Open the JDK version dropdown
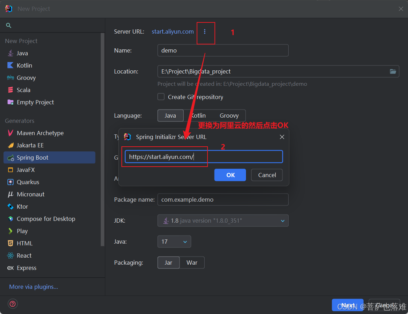Screen dimensions: 408x314 223,221
